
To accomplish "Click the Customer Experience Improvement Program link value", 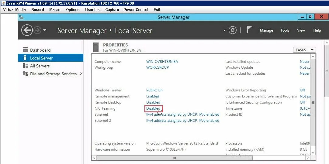I will (305, 96).
